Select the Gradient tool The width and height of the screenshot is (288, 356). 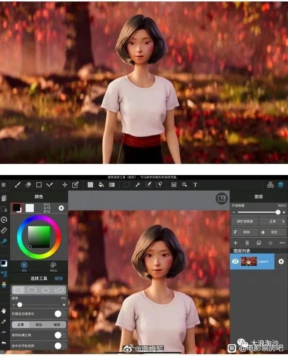click(112, 185)
